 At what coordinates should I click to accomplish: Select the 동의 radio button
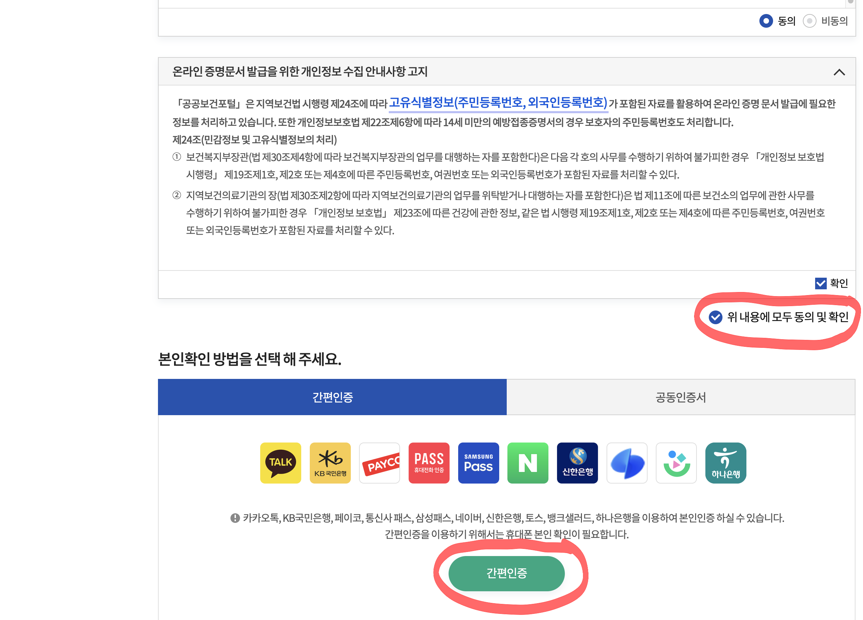pyautogui.click(x=766, y=21)
